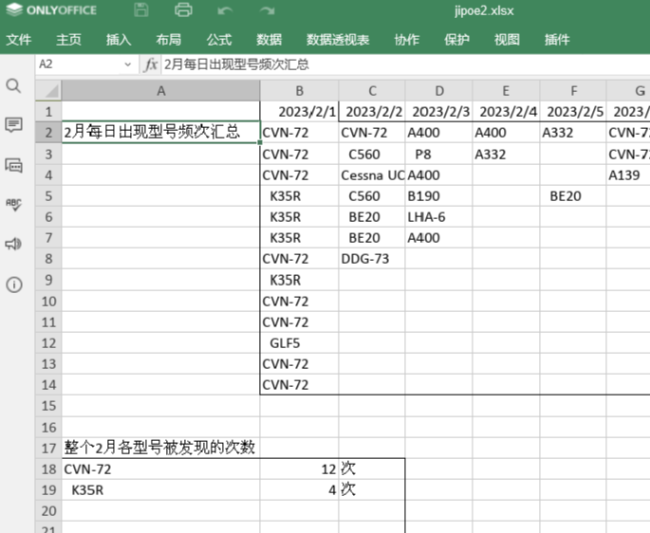Open the Chat panel in sidebar
650x533 pixels.
13,165
